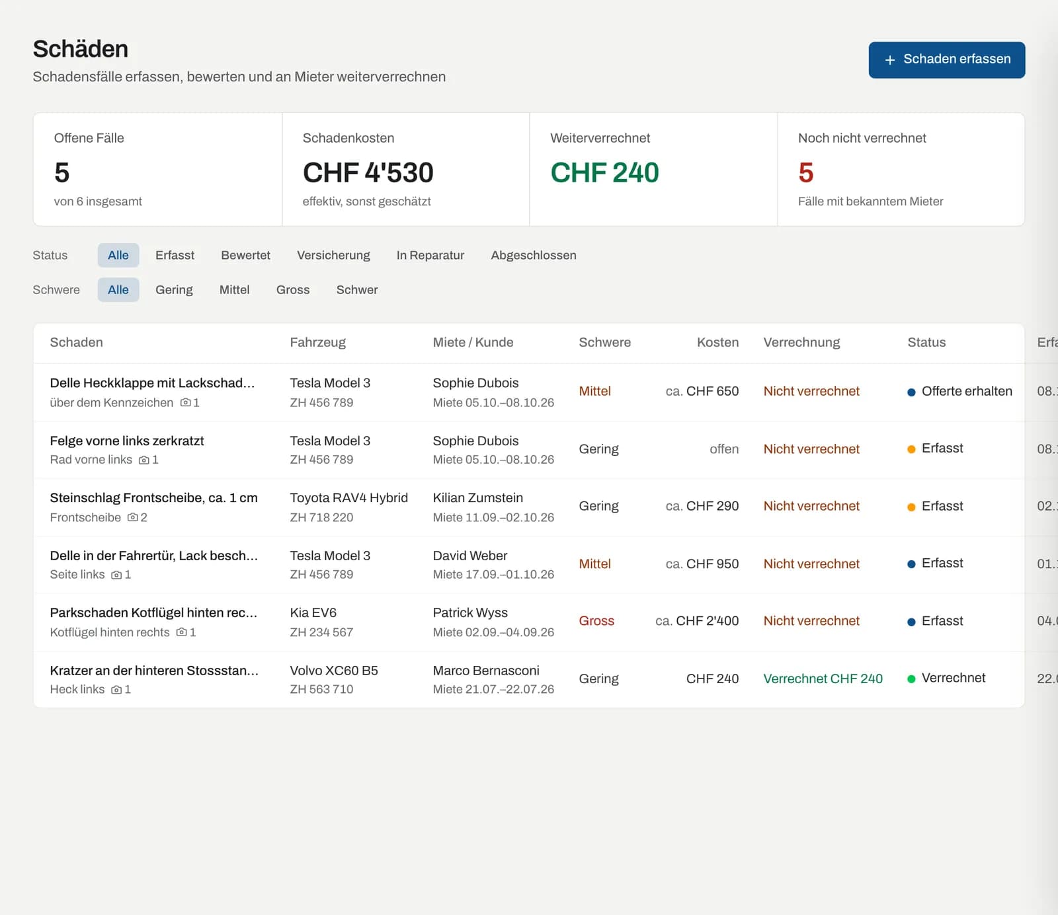Viewport: 1058px width, 915px height.
Task: Click the Schwere column header
Action: point(604,342)
